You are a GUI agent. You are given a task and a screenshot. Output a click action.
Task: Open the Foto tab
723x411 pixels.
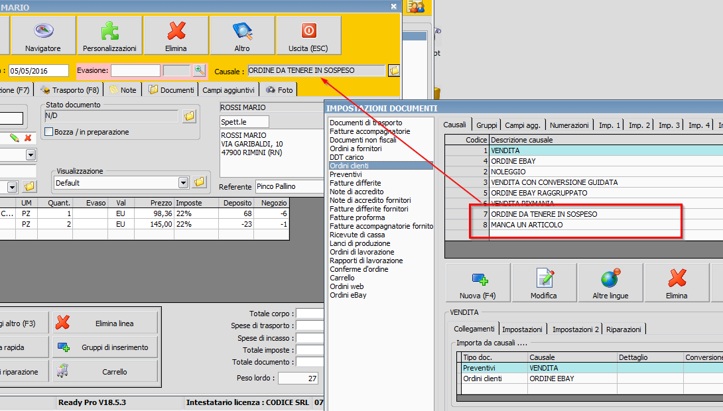point(279,90)
